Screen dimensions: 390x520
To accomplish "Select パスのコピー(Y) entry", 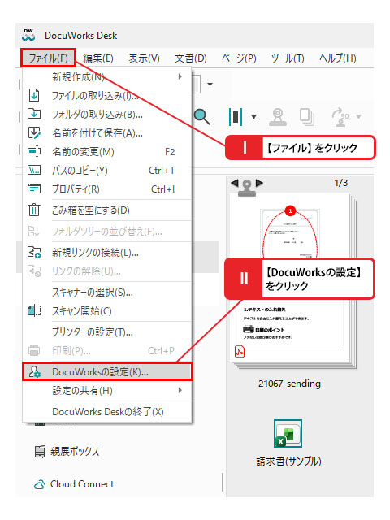I will (106, 171).
